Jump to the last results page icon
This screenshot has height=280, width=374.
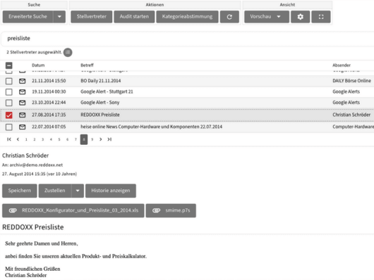(109, 139)
